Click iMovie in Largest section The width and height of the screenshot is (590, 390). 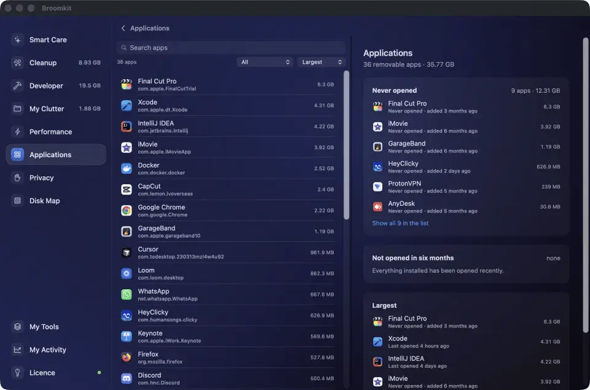(x=466, y=382)
